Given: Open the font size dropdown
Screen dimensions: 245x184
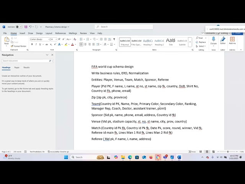Looking at the screenshot, I should point(56,39).
